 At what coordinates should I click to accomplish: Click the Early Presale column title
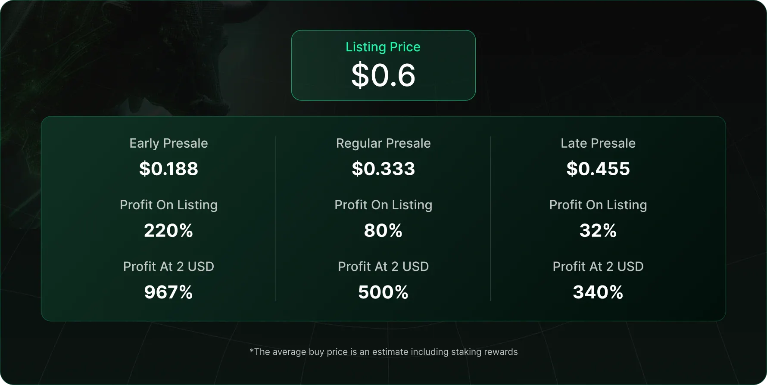click(168, 143)
